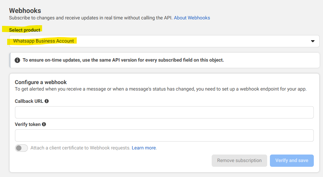Click the API version notice banner text

123,60
